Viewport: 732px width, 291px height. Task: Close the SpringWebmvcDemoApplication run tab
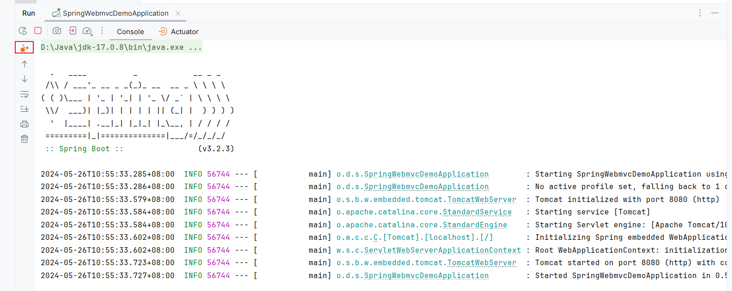point(178,13)
